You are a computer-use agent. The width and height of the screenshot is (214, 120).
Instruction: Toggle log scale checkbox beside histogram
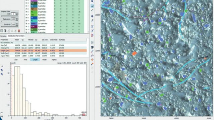point(2,113)
